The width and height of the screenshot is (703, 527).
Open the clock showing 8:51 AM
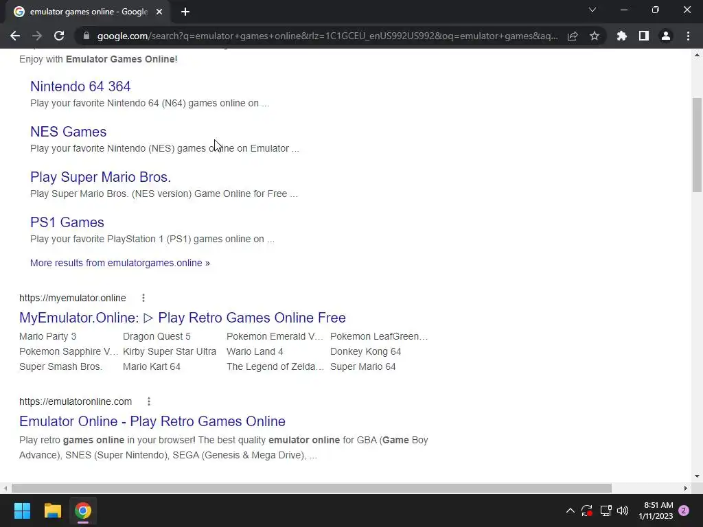pyautogui.click(x=656, y=511)
